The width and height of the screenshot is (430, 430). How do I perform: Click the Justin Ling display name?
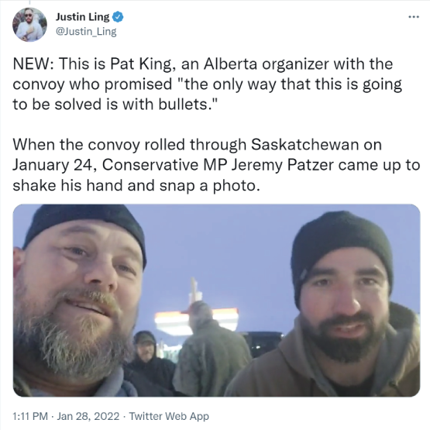coord(82,17)
